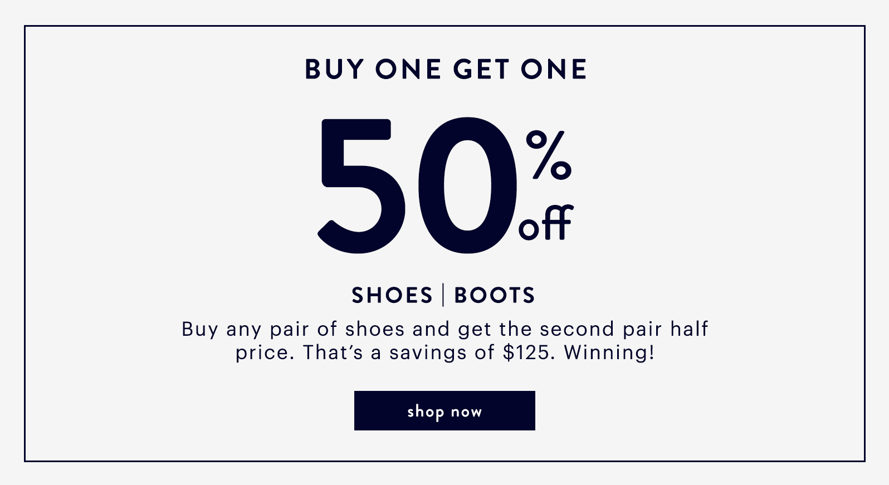Viewport: 889px width, 485px height.
Task: Click the digit 0 in the banner
Action: (468, 185)
